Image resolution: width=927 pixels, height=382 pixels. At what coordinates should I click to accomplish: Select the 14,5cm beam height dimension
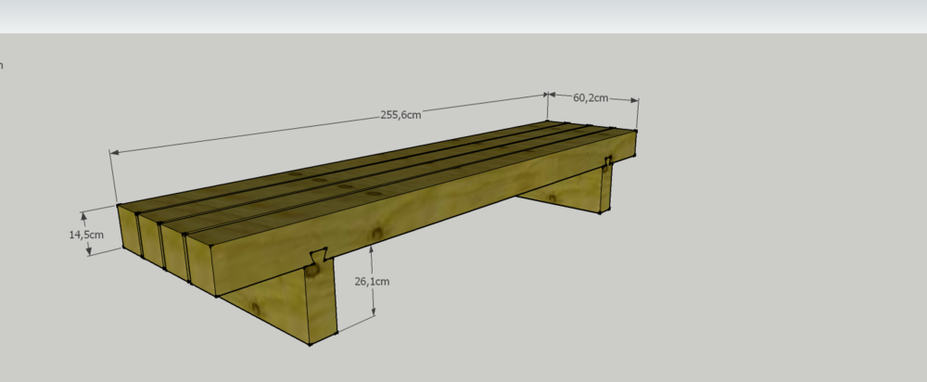point(85,235)
